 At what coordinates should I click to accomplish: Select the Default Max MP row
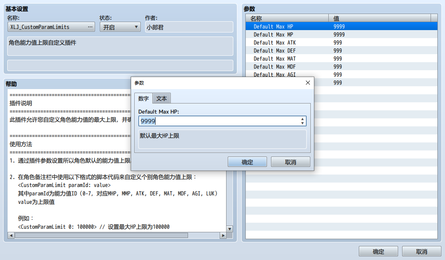(x=342, y=35)
